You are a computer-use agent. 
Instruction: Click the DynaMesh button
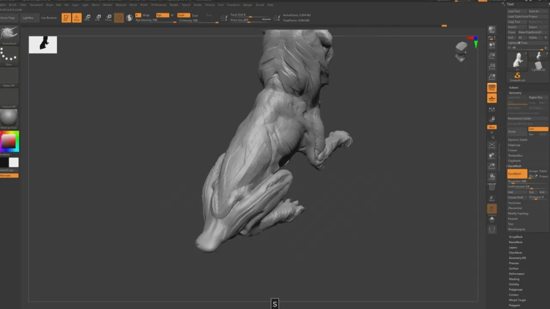[x=517, y=174]
